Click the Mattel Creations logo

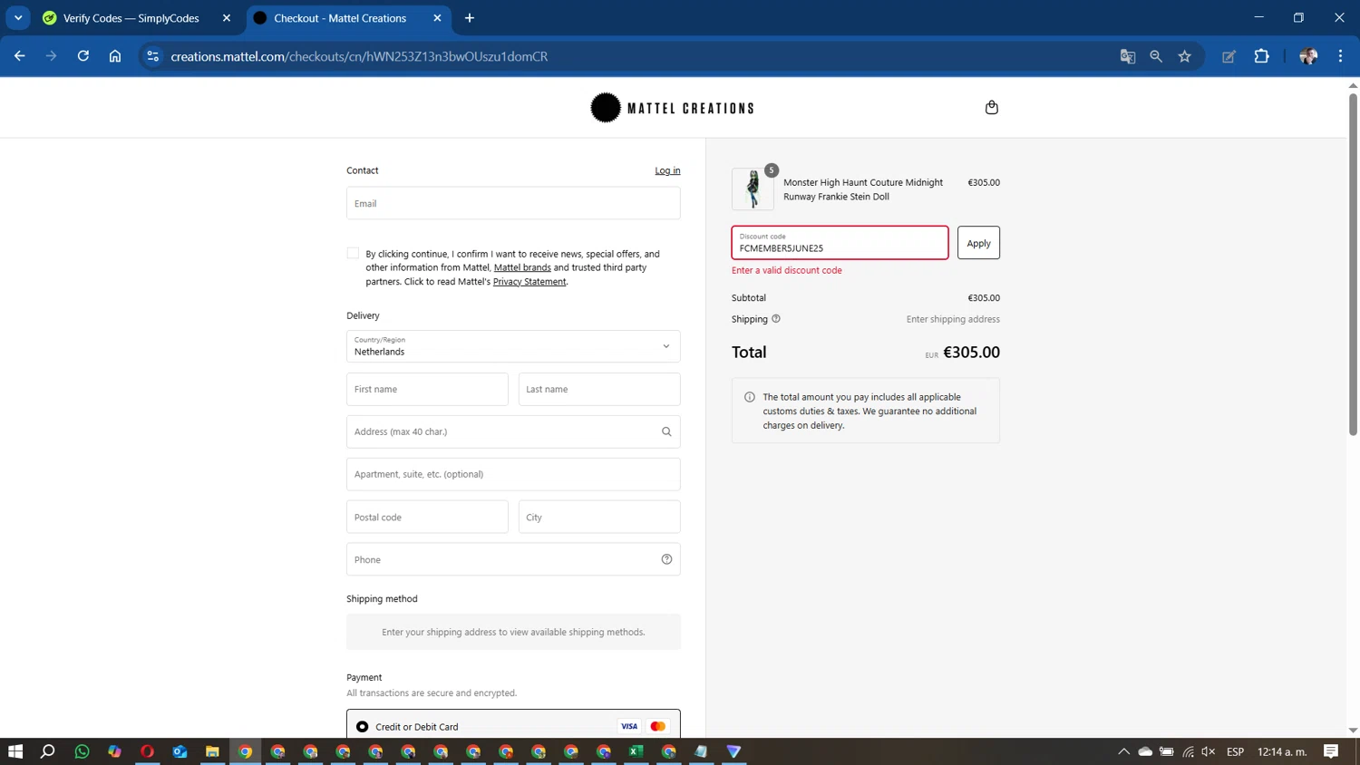click(672, 108)
